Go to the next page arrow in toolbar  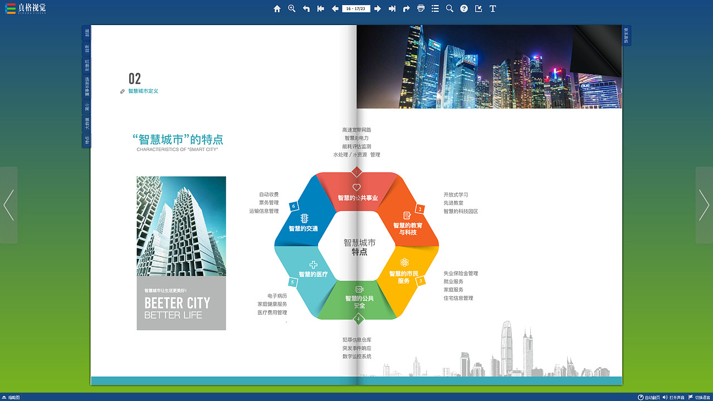[x=378, y=8]
